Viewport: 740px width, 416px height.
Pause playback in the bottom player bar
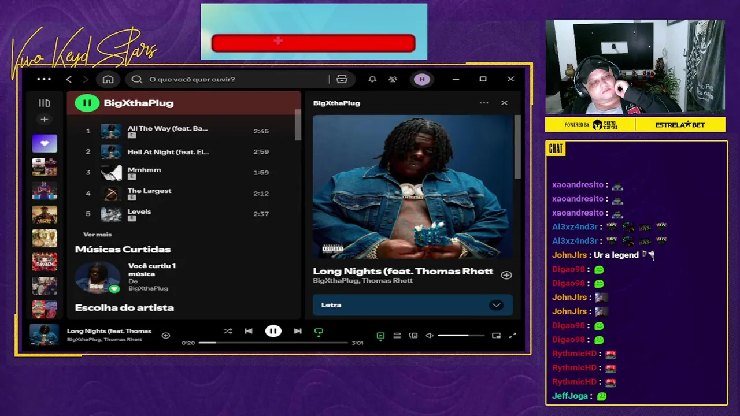(x=273, y=331)
